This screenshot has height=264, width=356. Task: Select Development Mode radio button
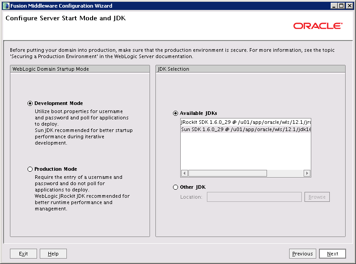(30, 103)
